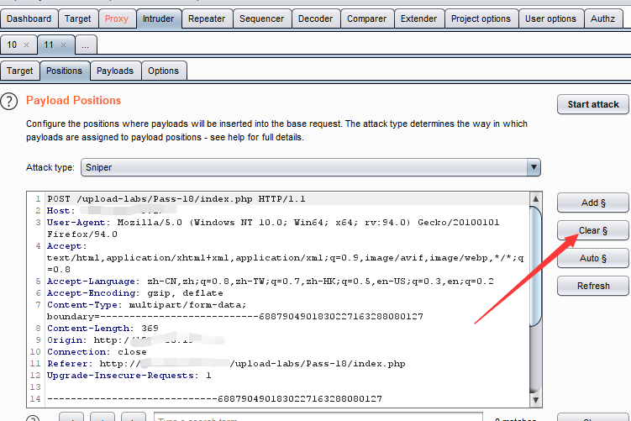Click the Host header line
This screenshot has height=421, width=631.
tap(112, 210)
